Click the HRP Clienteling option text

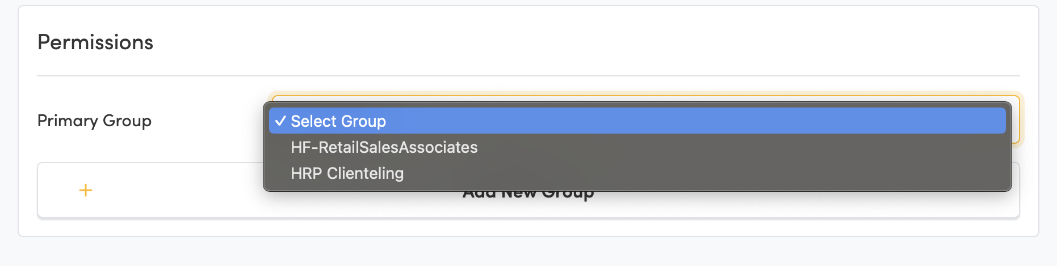347,173
